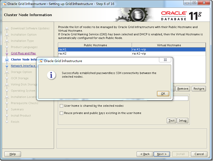This screenshot has height=161, width=213.
Task: Select the rac41-vip virtual hostname cell
Action: (169, 49)
